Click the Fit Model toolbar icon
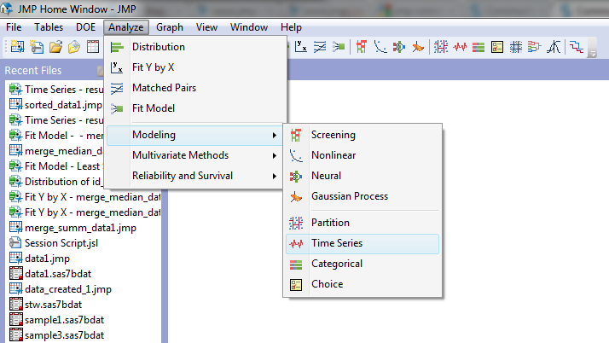Image resolution: width=609 pixels, height=343 pixels. point(339,47)
